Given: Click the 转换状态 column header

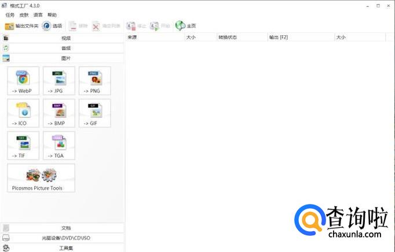Looking at the screenshot, I should tap(242, 37).
